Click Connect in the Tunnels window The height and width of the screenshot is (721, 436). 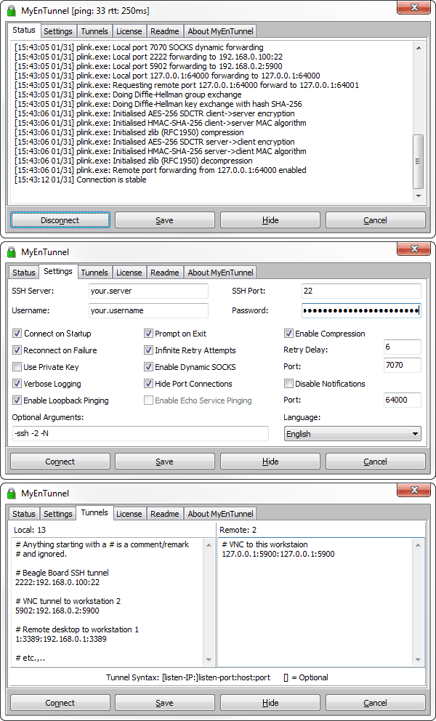tap(60, 703)
